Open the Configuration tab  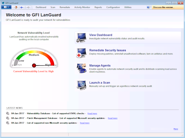(113, 7)
